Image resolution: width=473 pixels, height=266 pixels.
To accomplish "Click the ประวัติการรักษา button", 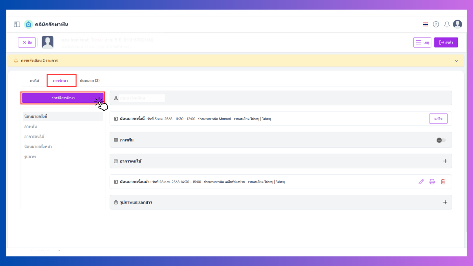I will point(63,98).
